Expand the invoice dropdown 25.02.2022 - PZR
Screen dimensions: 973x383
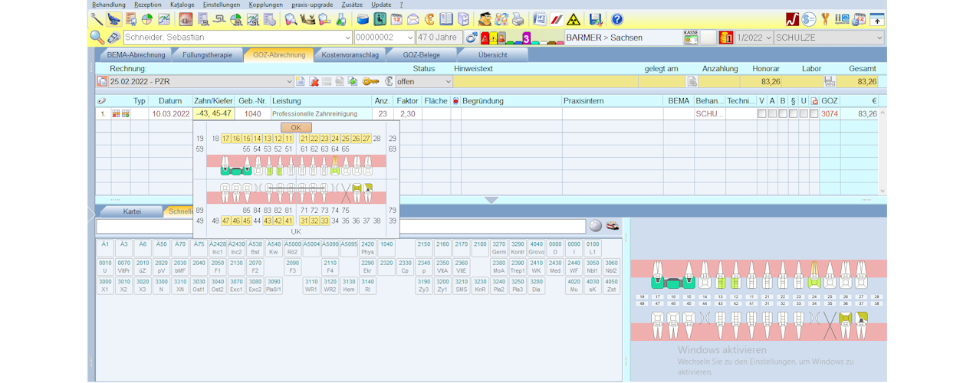[289, 81]
